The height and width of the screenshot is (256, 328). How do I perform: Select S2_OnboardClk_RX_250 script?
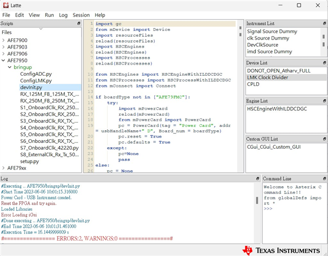pos(50,114)
